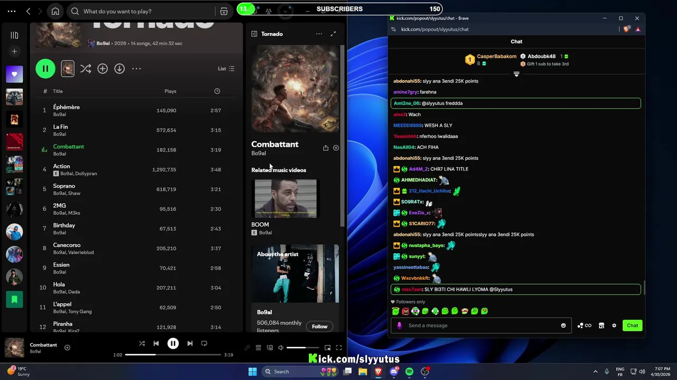
Task: Go back with the Spotify back arrow
Action: click(x=28, y=11)
